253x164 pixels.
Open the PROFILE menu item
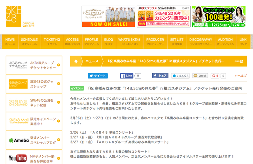coord(92,42)
